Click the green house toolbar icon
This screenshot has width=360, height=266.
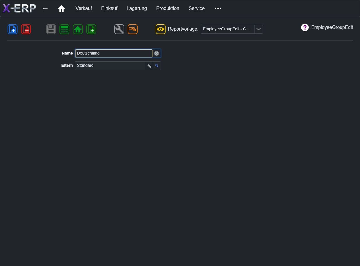pyautogui.click(x=78, y=29)
